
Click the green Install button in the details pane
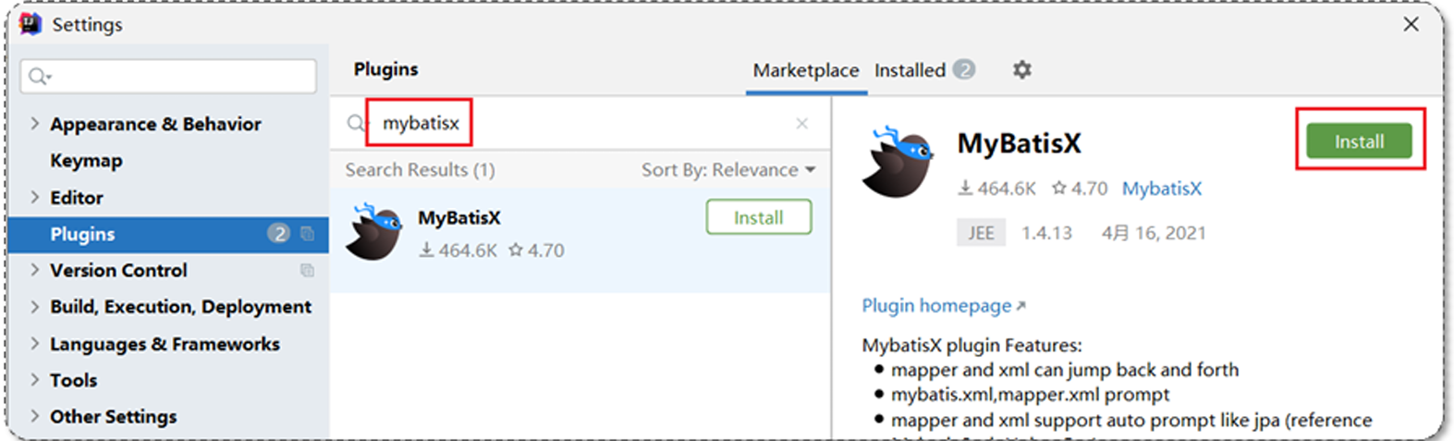point(1359,141)
